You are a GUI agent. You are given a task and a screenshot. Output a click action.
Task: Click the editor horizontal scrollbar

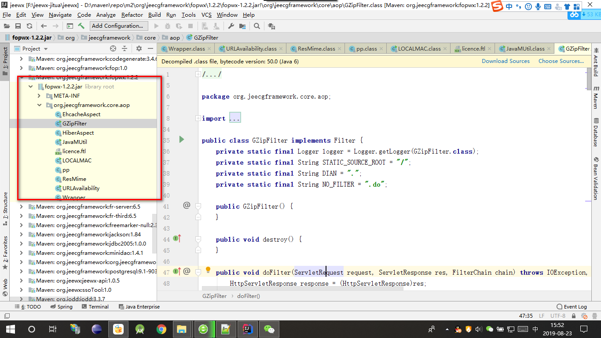[x=304, y=289]
